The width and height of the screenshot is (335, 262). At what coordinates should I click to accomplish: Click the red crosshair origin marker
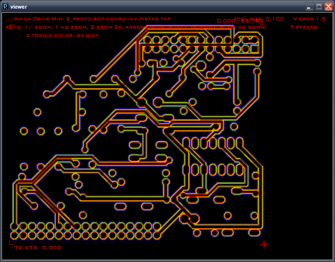point(264,244)
